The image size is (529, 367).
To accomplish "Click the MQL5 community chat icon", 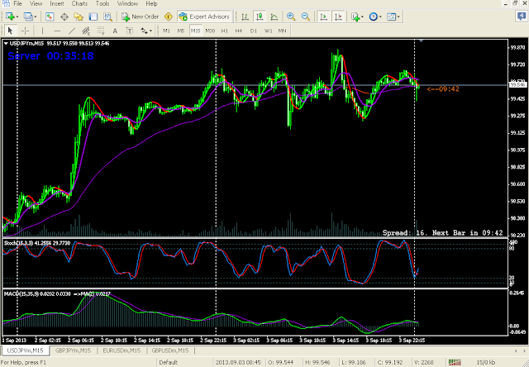I will coord(522,17).
